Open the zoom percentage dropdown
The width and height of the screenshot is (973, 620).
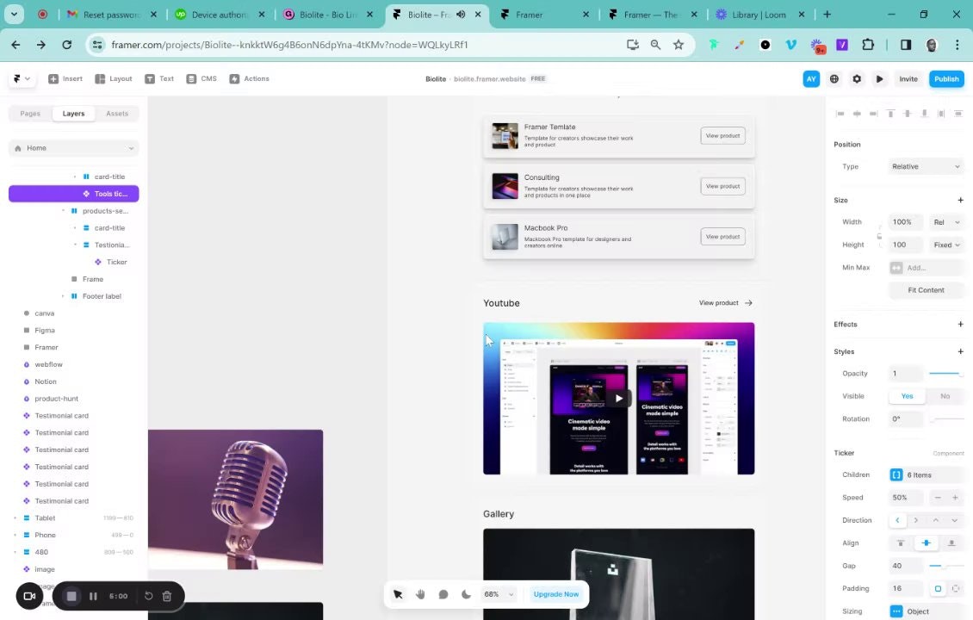pos(498,594)
